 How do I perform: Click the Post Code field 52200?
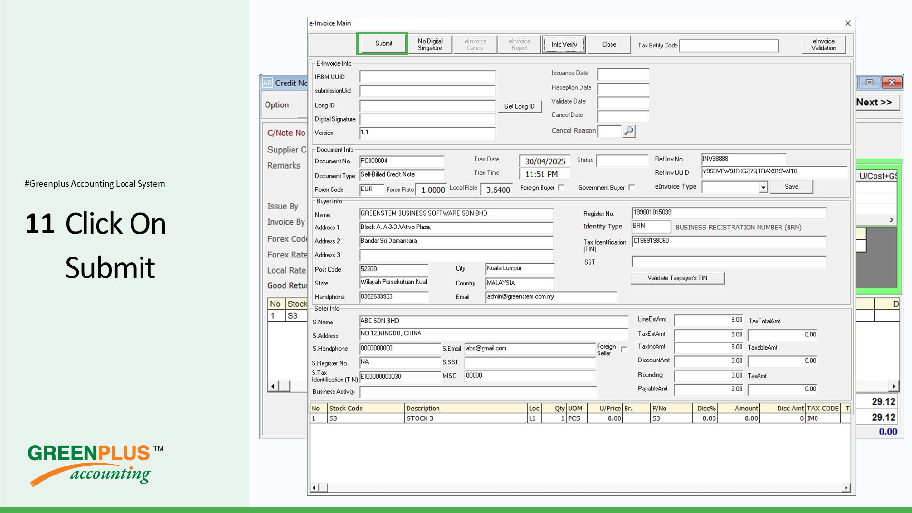point(393,269)
